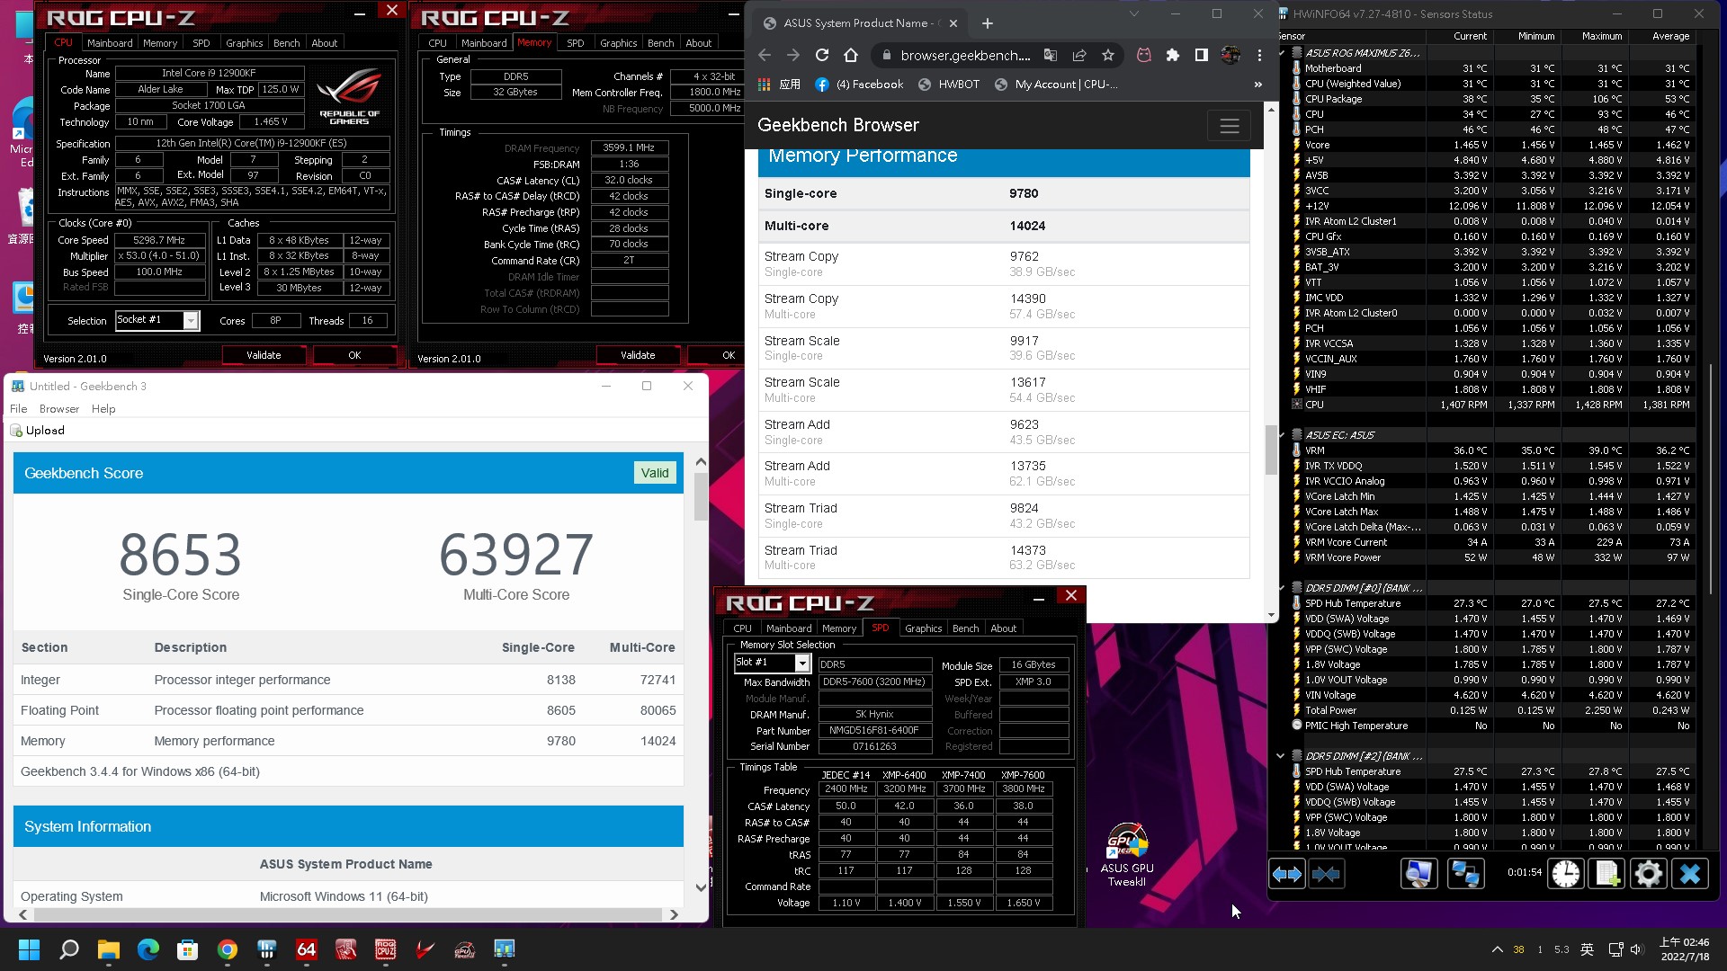Open Chrome side panel icon
This screenshot has width=1727, height=971.
tap(1201, 55)
